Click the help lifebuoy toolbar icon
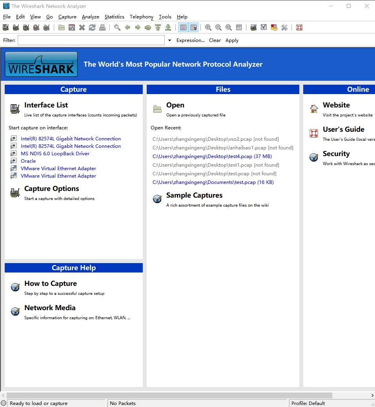The image size is (375, 407). coord(299,27)
